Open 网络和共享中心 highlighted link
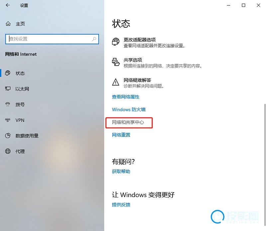The width and height of the screenshot is (266, 231). [128, 122]
